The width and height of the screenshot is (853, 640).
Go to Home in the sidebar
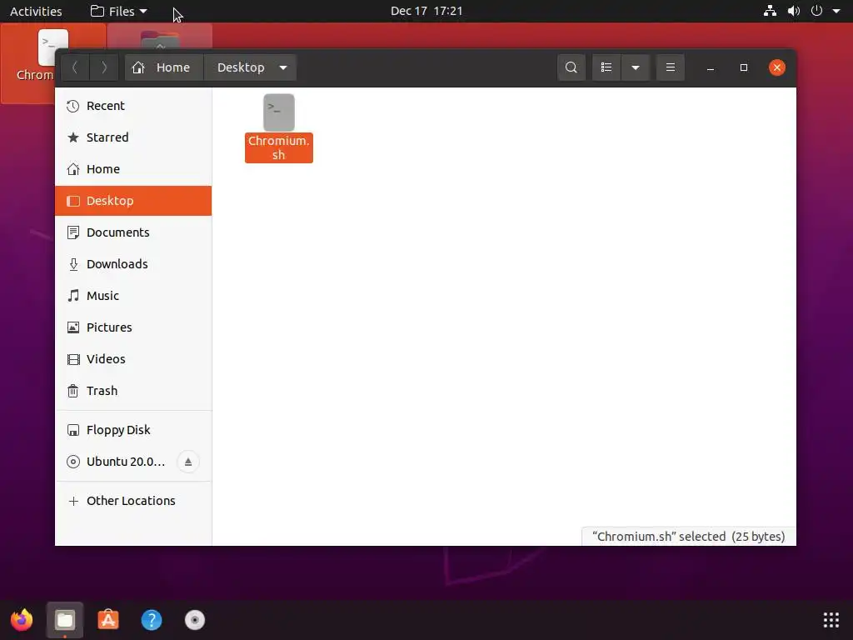click(133, 168)
